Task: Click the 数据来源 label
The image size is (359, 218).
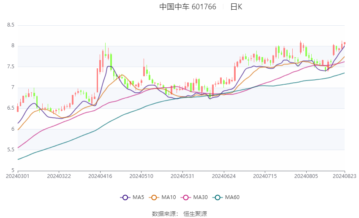Action: point(164,214)
